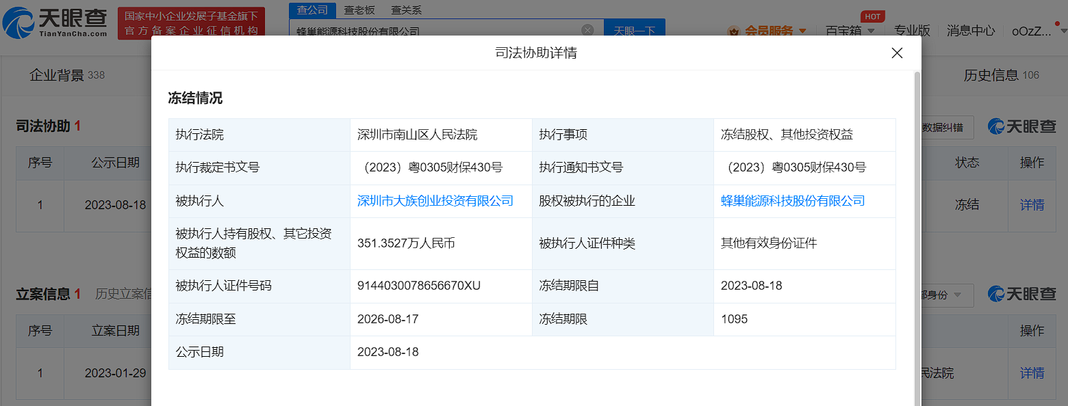The height and width of the screenshot is (406, 1068).
Task: Open 蜂巢能源科技股份有限公司 link in dialog
Action: [793, 201]
